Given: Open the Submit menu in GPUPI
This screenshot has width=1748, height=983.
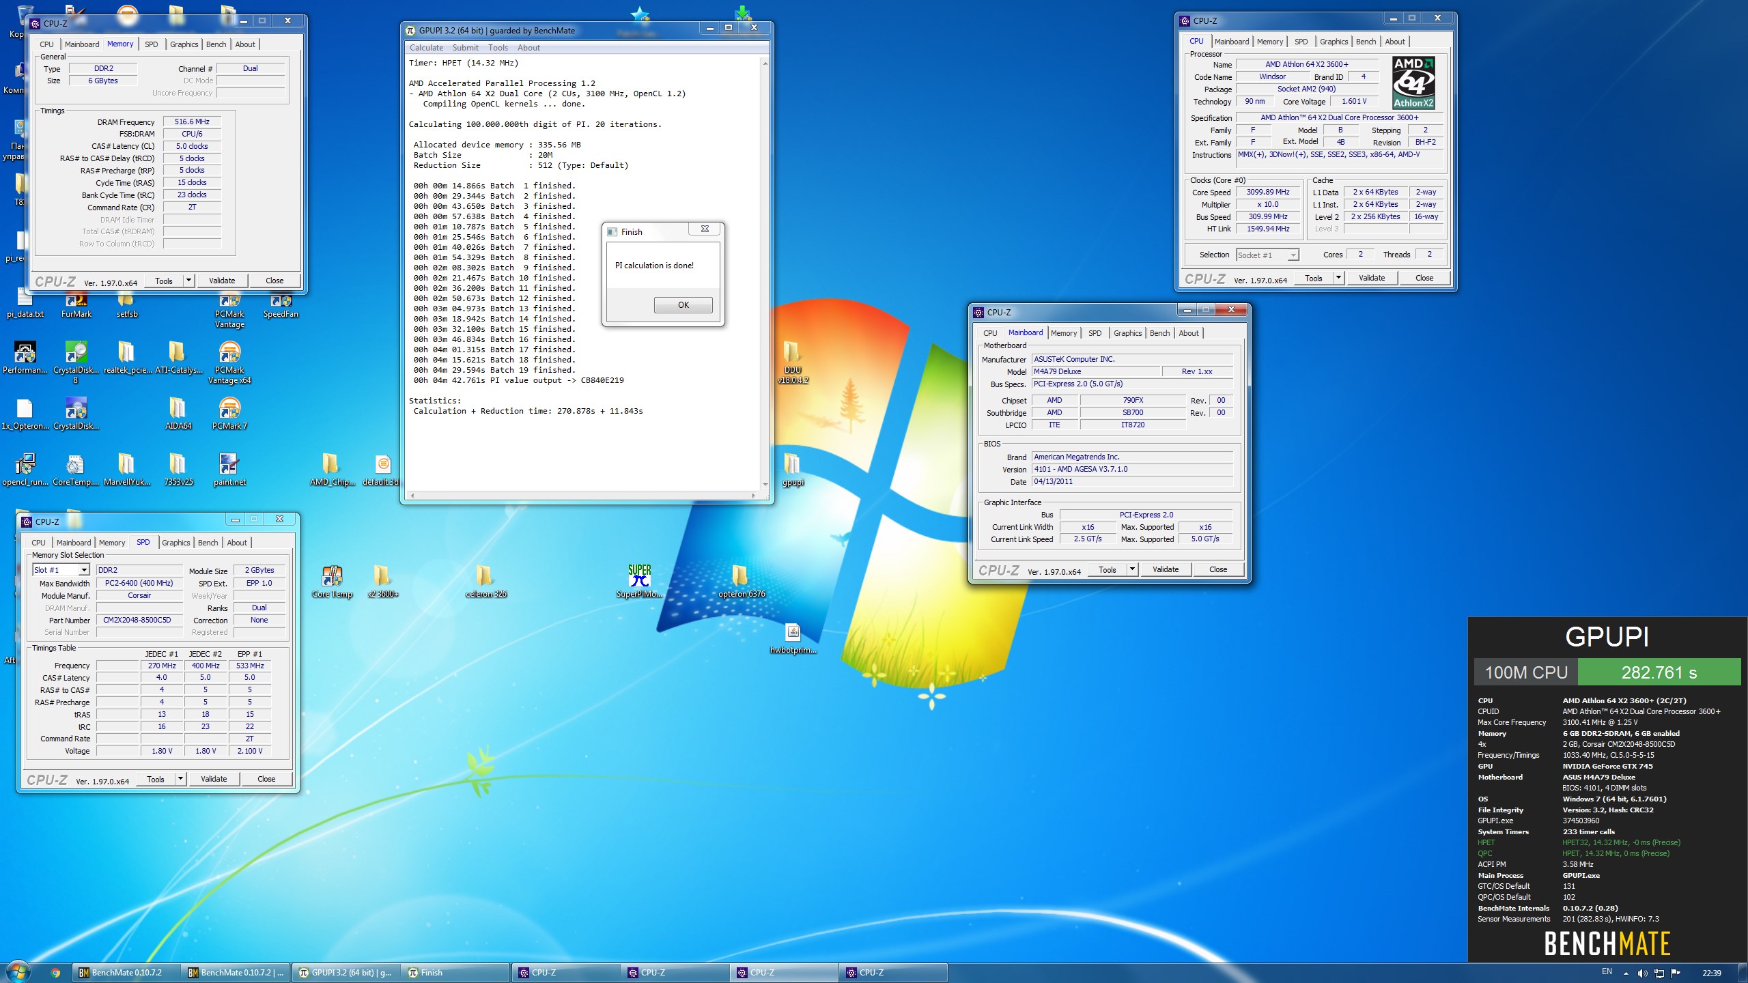Looking at the screenshot, I should (465, 48).
